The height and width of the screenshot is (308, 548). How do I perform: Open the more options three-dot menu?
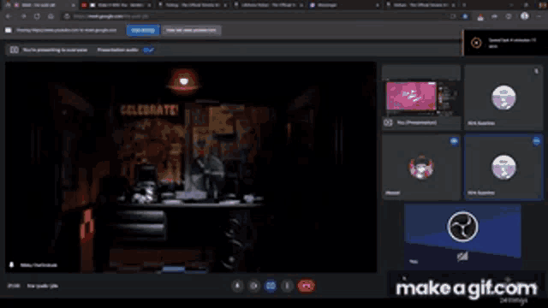(x=288, y=286)
